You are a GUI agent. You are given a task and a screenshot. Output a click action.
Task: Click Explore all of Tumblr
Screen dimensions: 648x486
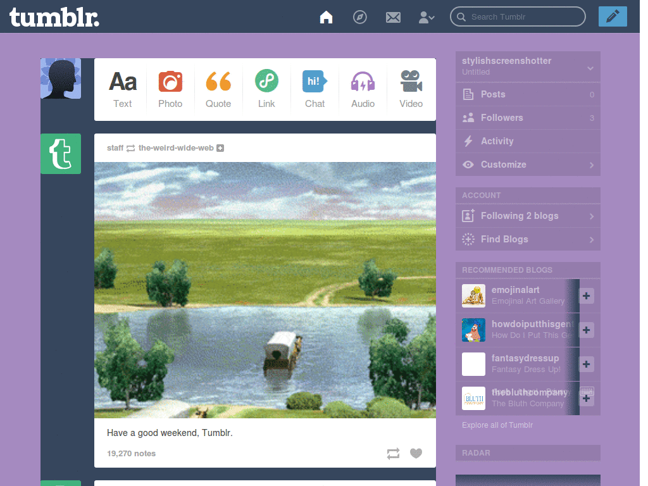[x=497, y=425]
